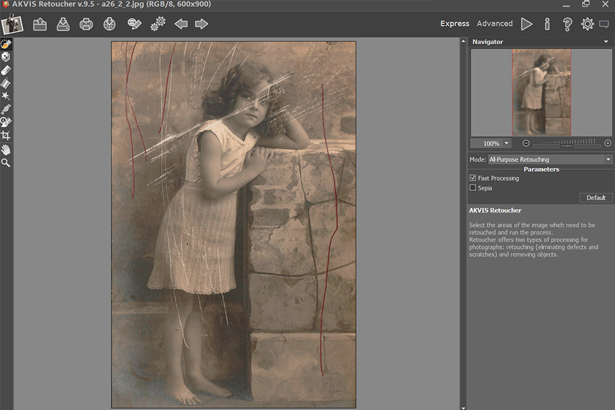
Task: Uncheck the Fast Processing checkbox
Action: coord(473,178)
